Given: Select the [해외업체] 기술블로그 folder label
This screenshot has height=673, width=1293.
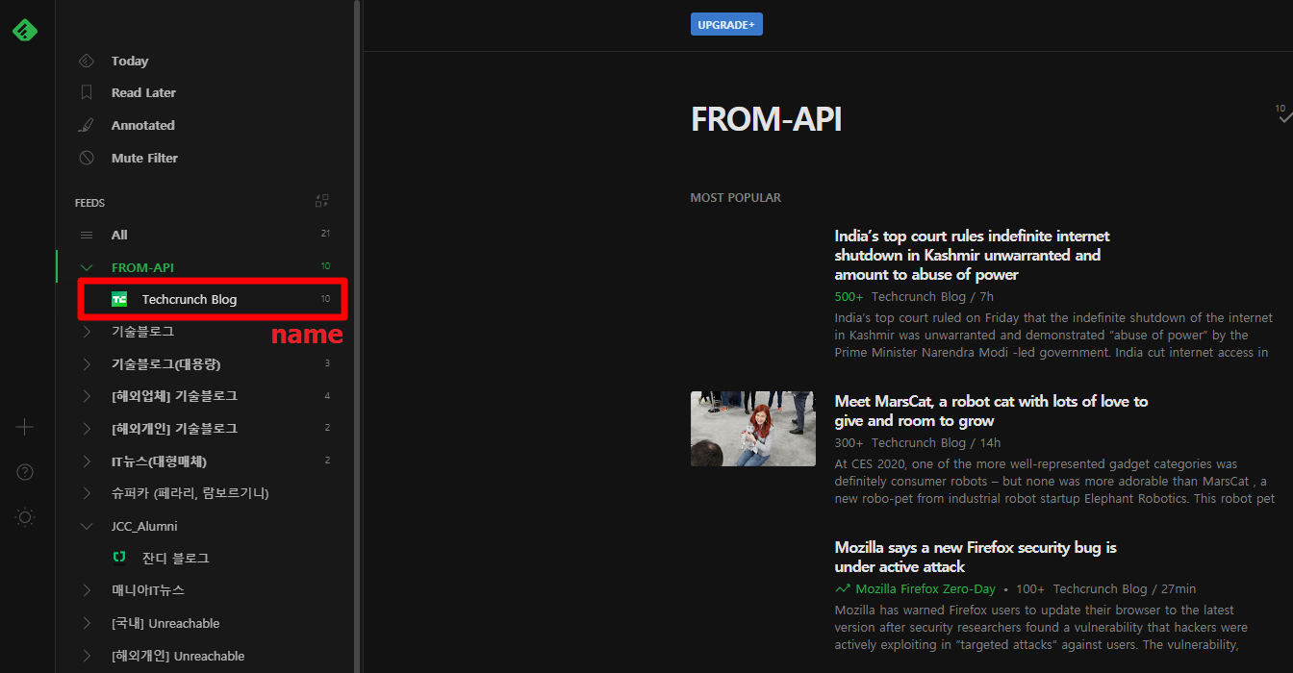Looking at the screenshot, I should [174, 396].
